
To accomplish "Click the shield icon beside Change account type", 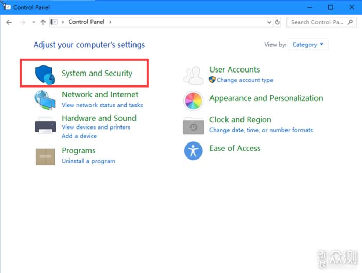I will click(212, 80).
